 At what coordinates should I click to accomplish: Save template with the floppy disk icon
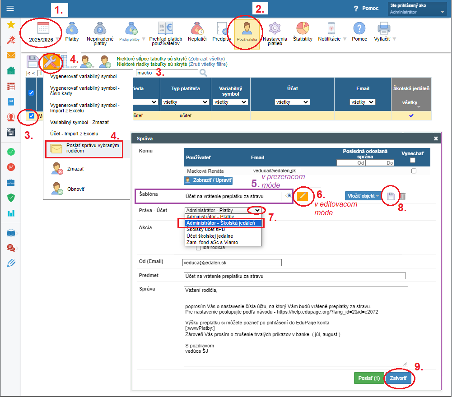(391, 196)
